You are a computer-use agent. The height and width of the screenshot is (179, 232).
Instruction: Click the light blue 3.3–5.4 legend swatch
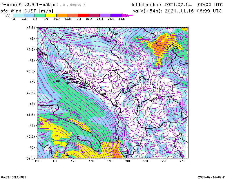29,15
